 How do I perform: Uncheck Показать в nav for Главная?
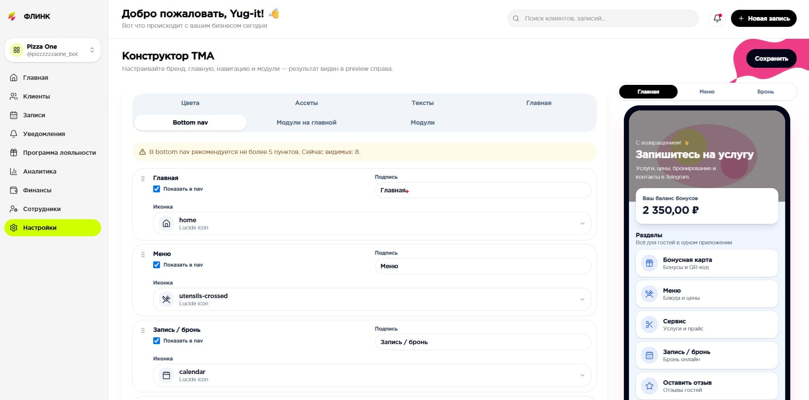pyautogui.click(x=157, y=189)
